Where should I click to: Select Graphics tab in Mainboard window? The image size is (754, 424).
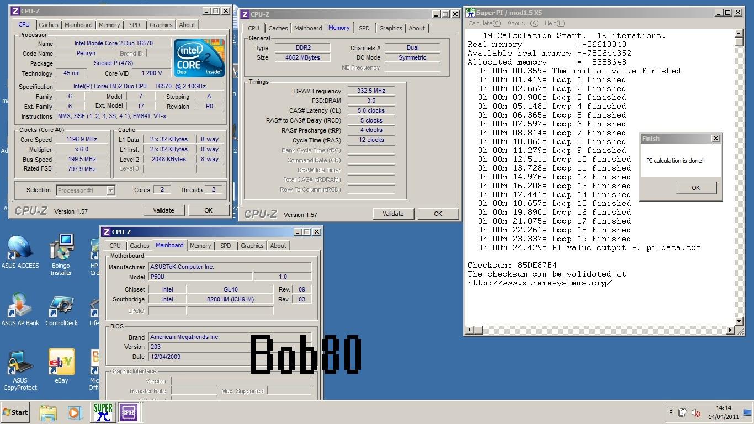[x=252, y=246]
